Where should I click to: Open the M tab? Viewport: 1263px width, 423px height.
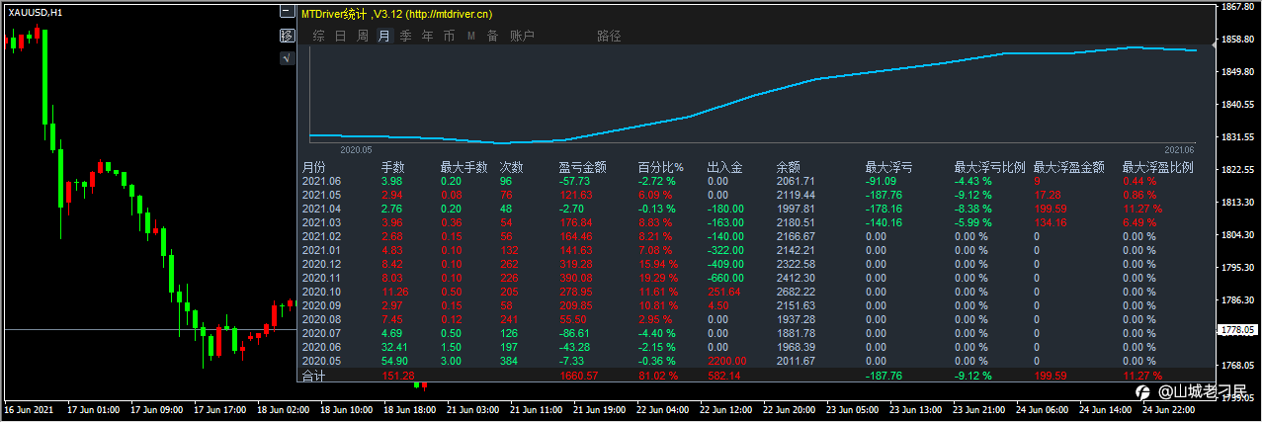click(470, 37)
